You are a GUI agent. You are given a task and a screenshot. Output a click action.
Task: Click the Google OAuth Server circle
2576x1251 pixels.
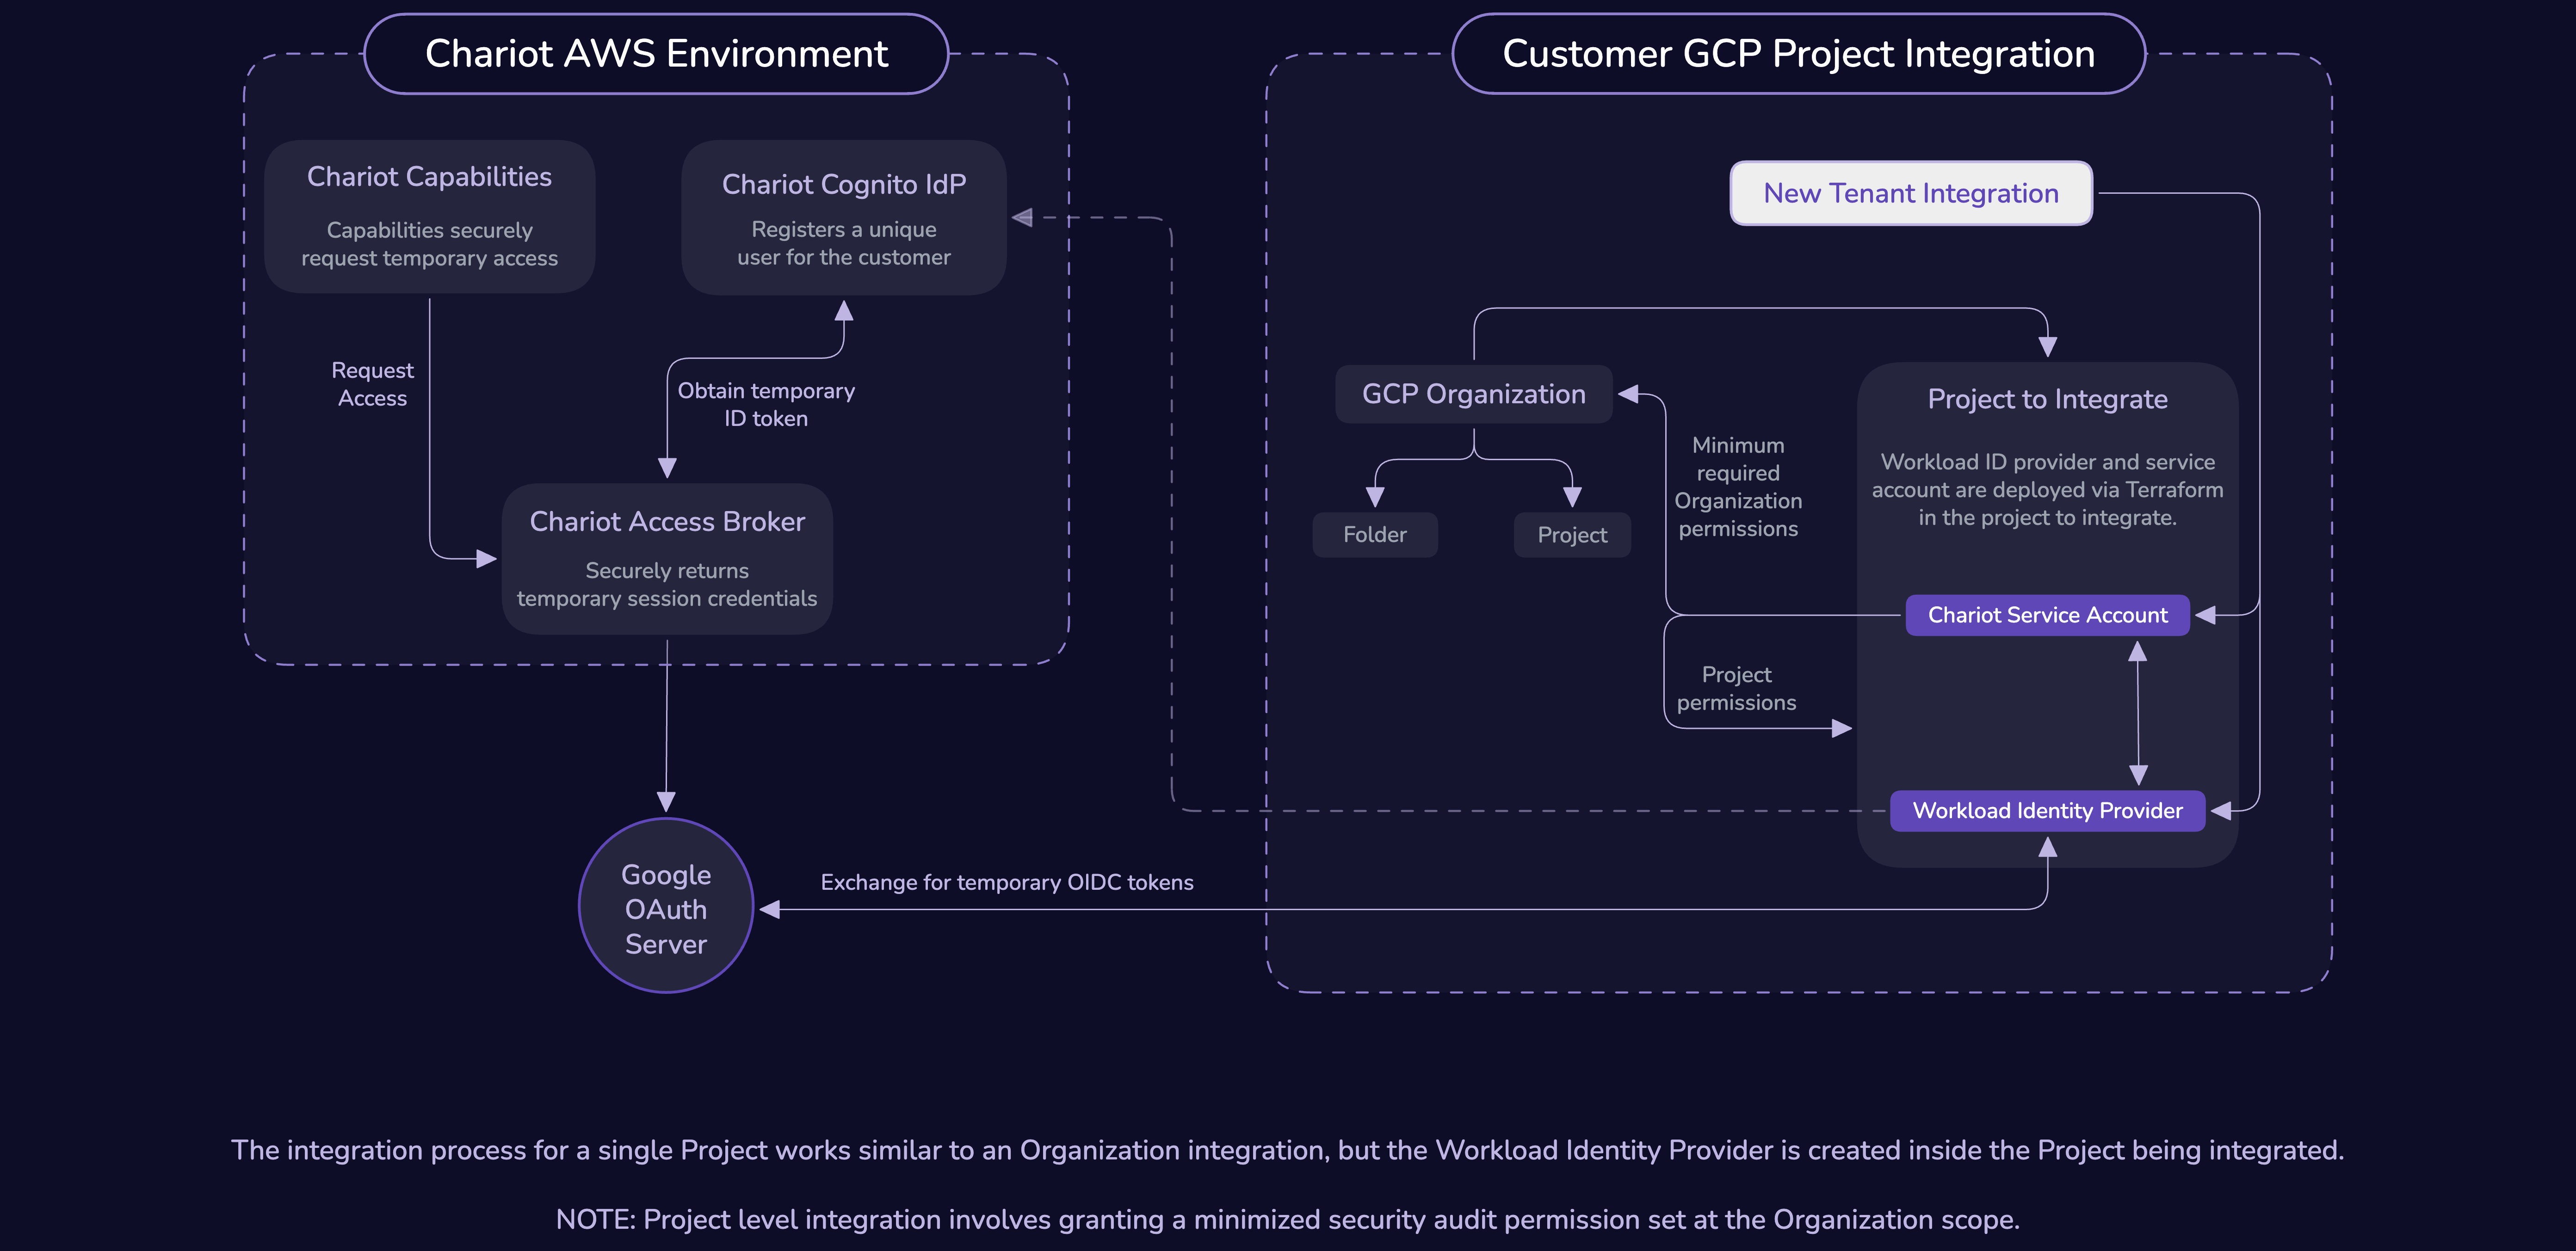click(666, 906)
